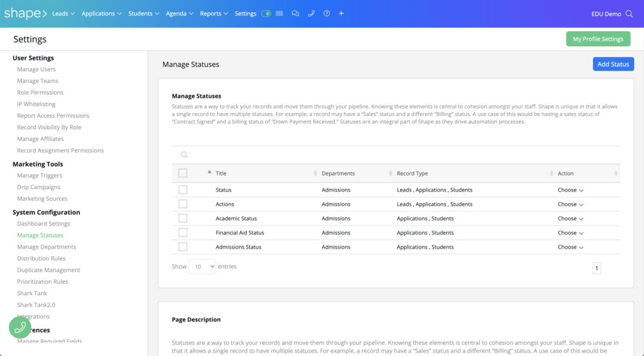Select Manage Statuses in sidebar
This screenshot has width=644, height=356.
point(40,235)
